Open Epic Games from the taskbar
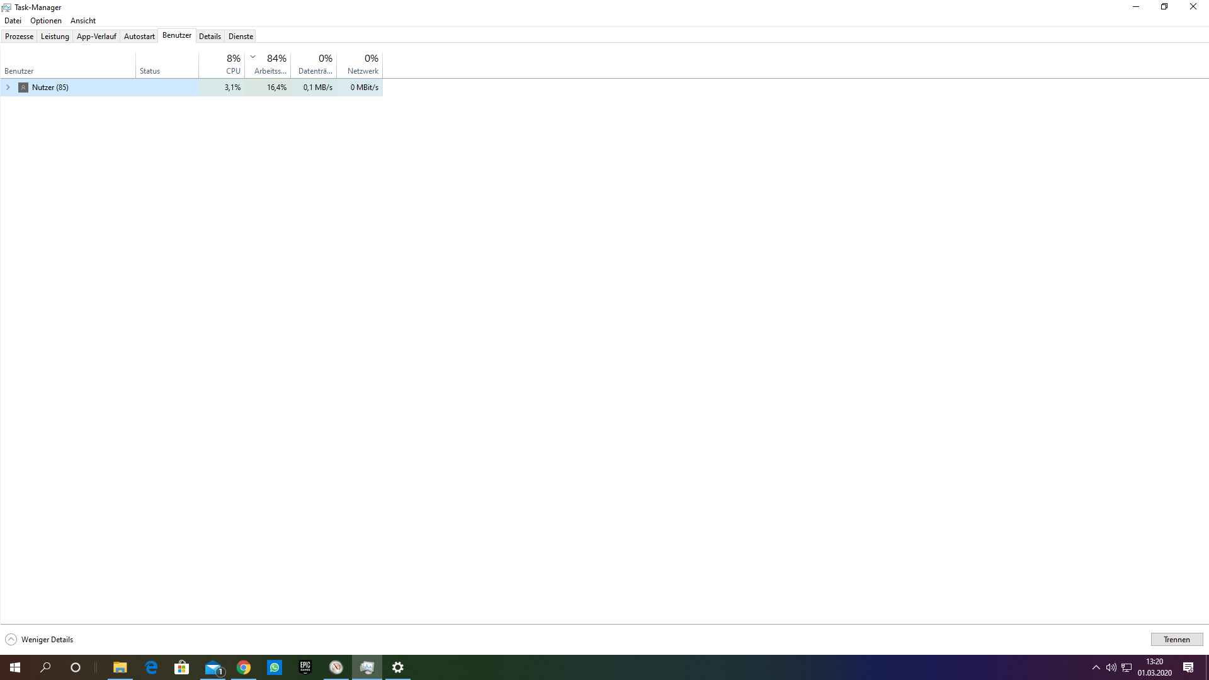The height and width of the screenshot is (680, 1209). pyautogui.click(x=305, y=667)
